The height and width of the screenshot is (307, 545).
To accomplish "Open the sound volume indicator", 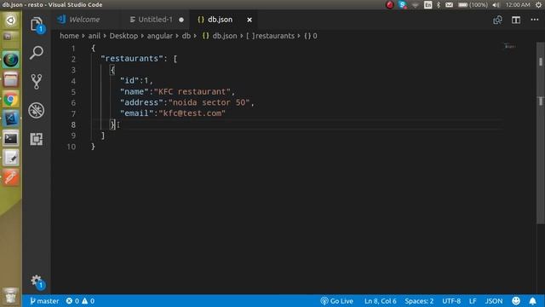I will pos(496,5).
